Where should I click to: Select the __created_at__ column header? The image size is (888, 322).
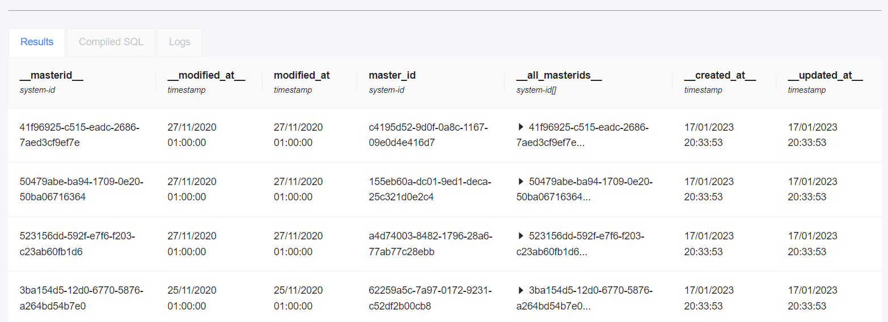[x=720, y=75]
